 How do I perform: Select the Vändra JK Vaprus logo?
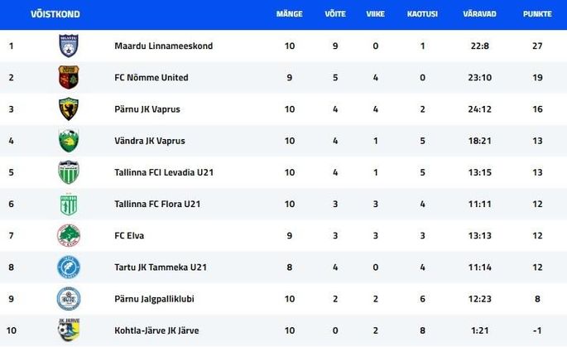click(69, 141)
